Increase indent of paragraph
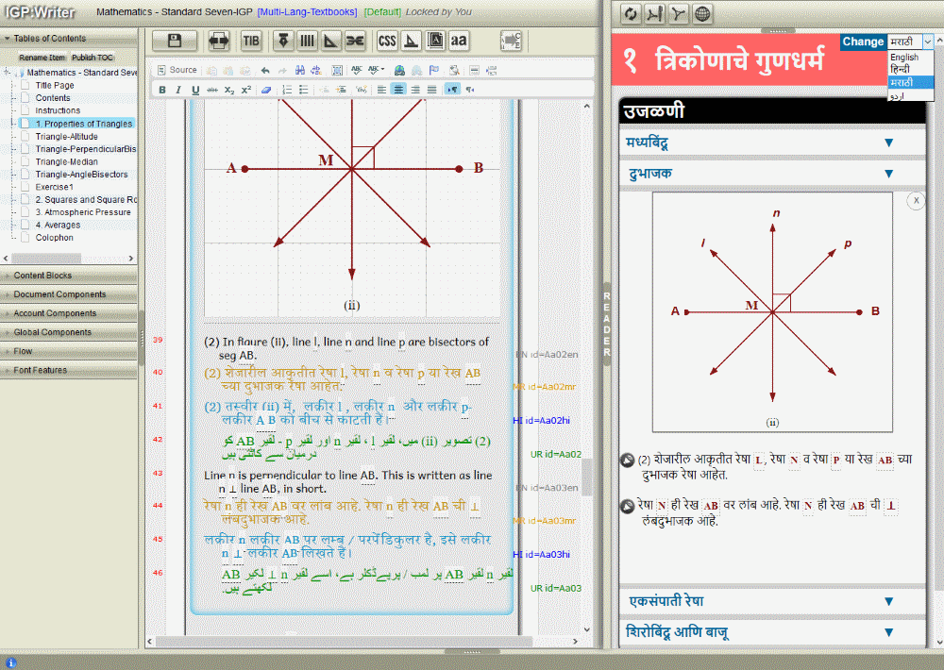Viewport: 944px width, 670px height. (x=342, y=90)
